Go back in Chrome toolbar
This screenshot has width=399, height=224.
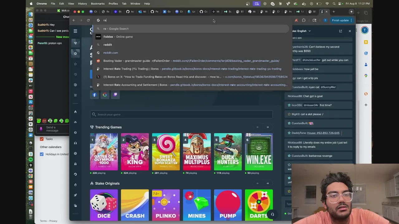point(74,20)
